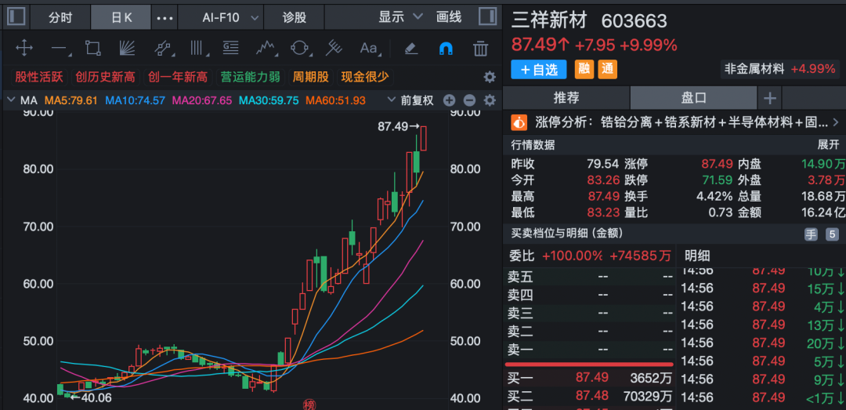Switch to the 盘口 tab
Screen dimensions: 846x410
tap(694, 98)
